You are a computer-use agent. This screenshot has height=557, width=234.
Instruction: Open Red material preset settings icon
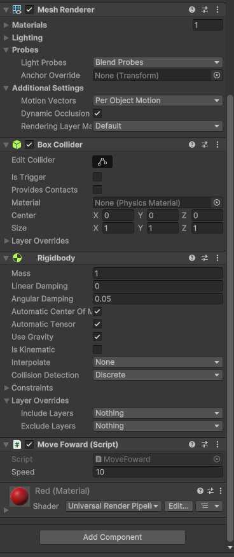tap(210, 491)
